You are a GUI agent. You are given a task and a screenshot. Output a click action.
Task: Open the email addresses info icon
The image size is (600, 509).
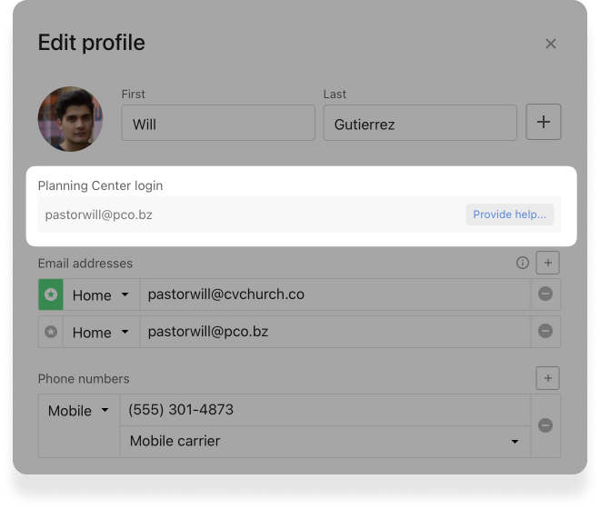523,264
